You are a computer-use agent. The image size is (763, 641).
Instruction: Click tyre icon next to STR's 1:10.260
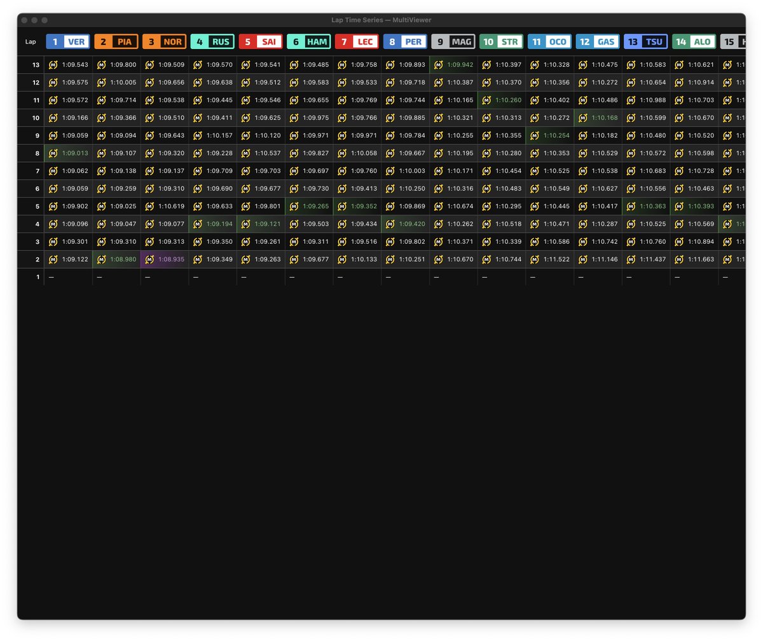[486, 100]
